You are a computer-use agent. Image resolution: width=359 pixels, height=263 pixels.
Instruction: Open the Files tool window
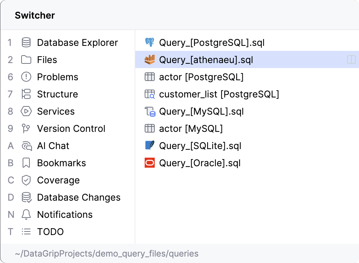pyautogui.click(x=47, y=60)
